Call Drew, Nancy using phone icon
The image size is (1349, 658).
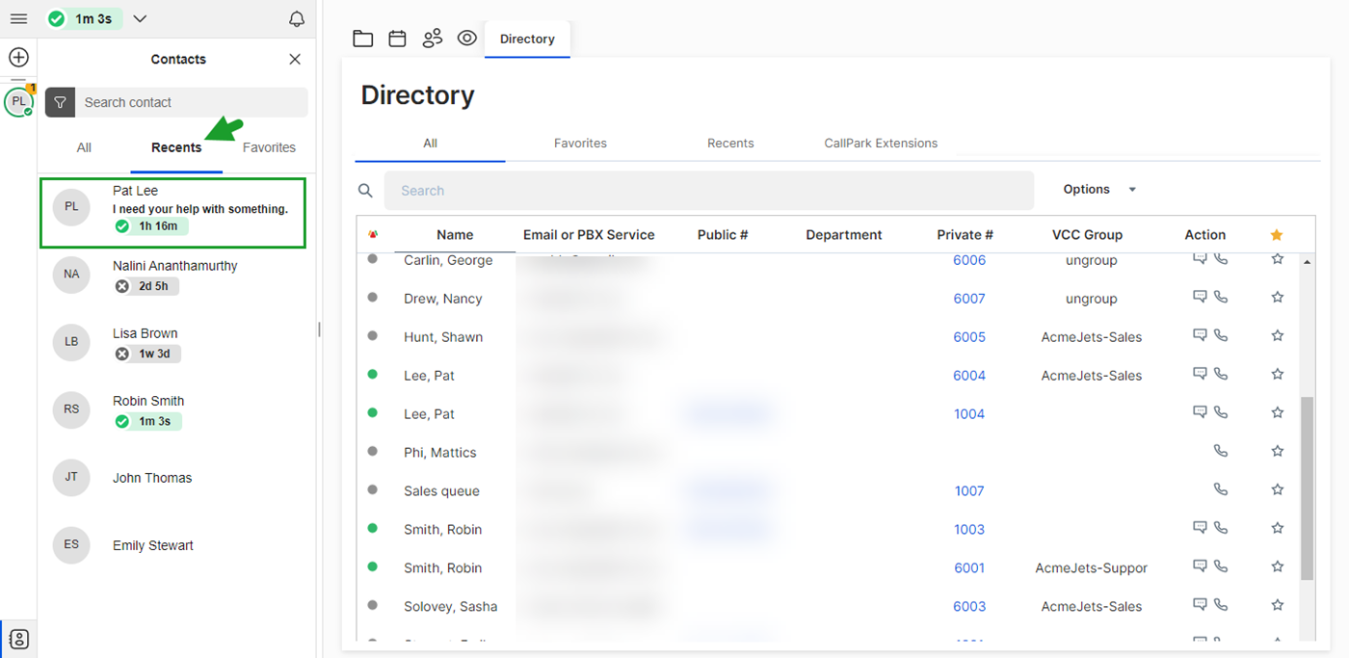1221,298
